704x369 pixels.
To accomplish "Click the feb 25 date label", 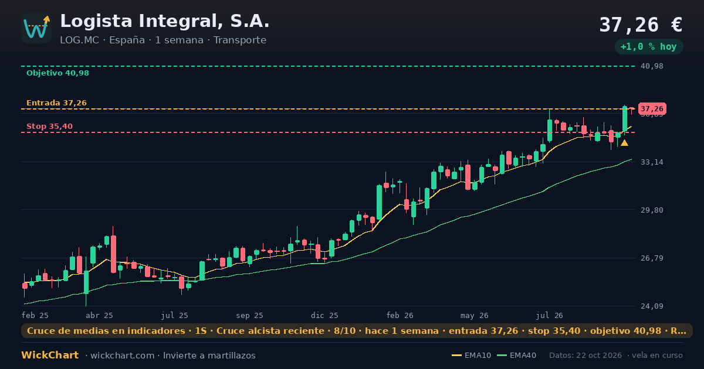I will point(35,315).
